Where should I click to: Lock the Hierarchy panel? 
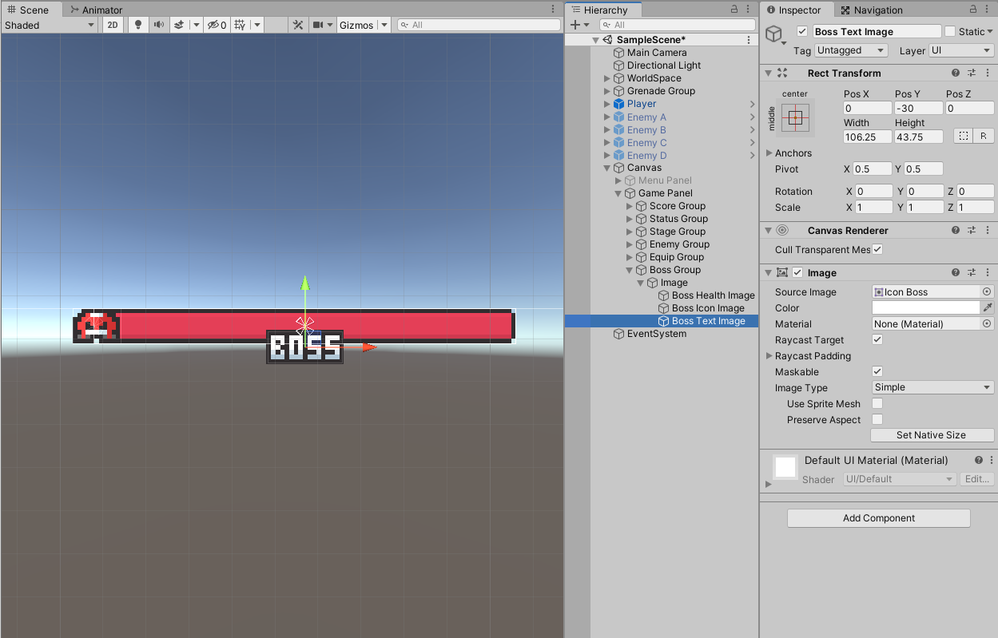pyautogui.click(x=734, y=10)
